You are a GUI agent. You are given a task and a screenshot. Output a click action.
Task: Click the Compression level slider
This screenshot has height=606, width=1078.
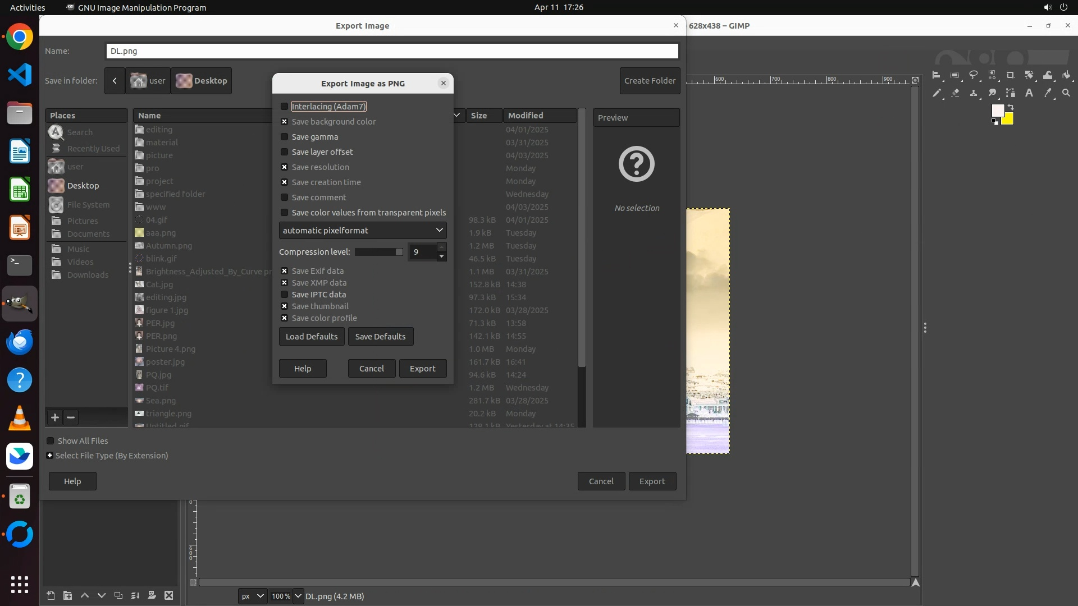(378, 252)
